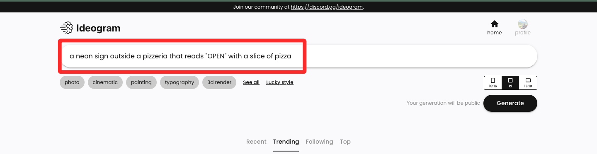Toggle the cinematic style tag

click(105, 82)
